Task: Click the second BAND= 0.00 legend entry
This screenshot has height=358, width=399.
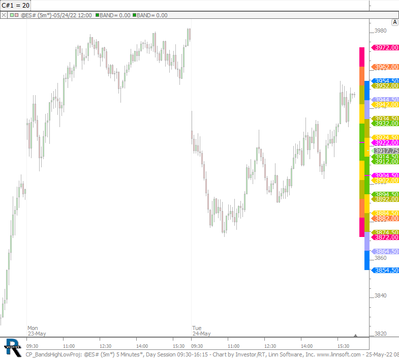Action: [150, 15]
